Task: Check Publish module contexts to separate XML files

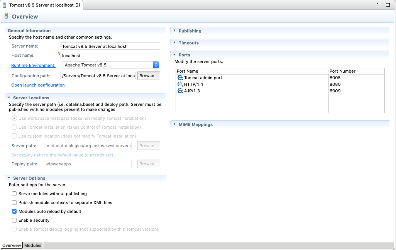Action: [x=14, y=202]
